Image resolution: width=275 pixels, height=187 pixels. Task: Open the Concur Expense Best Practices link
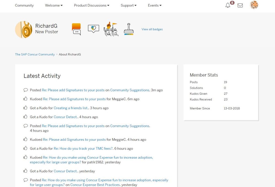pyautogui.click(x=95, y=185)
